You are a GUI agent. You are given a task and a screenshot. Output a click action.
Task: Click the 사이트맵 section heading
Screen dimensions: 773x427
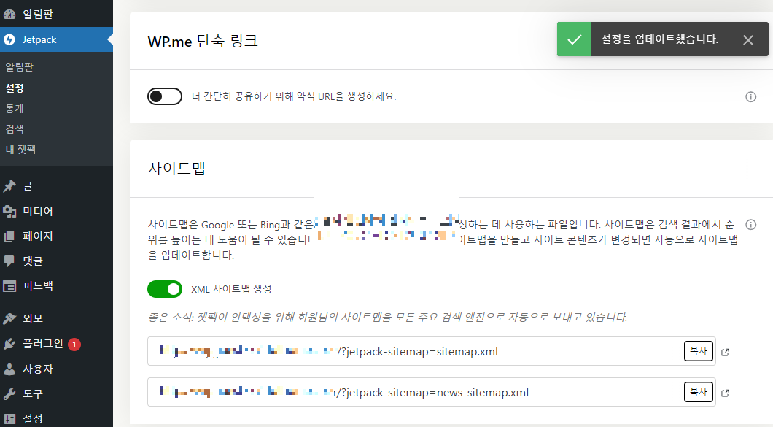coord(176,169)
